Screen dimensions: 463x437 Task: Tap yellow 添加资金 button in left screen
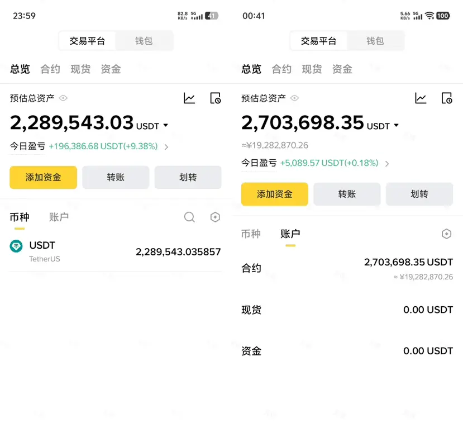[44, 177]
